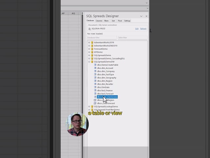
Task: Collapse the SQLSpreadsDemoDW database node
Action: [x=89, y=62]
